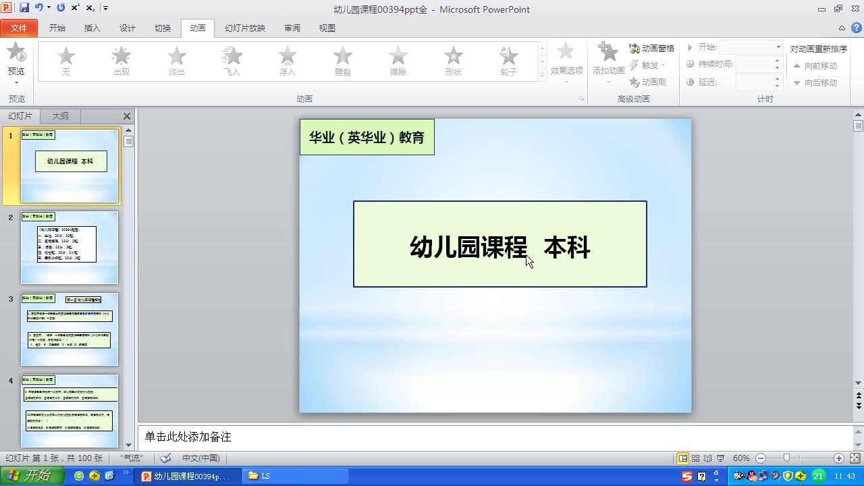The width and height of the screenshot is (864, 486).
Task: Switch to the 视图 (View) ribbon tab
Action: (327, 28)
